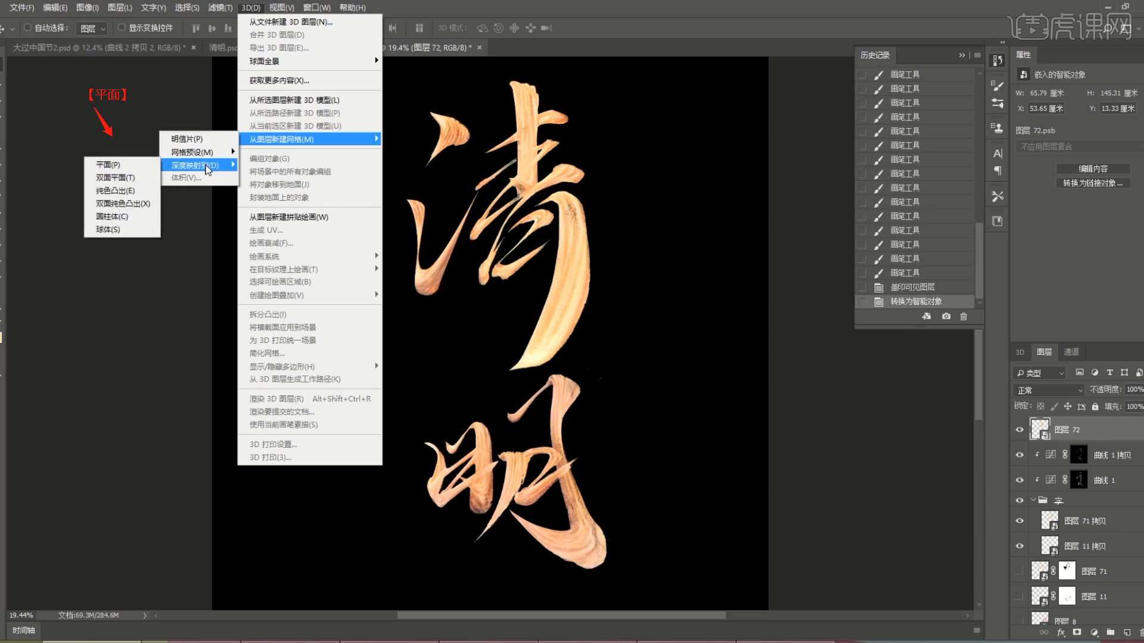Hide layer 图层 72 visibility eye

click(x=1019, y=429)
